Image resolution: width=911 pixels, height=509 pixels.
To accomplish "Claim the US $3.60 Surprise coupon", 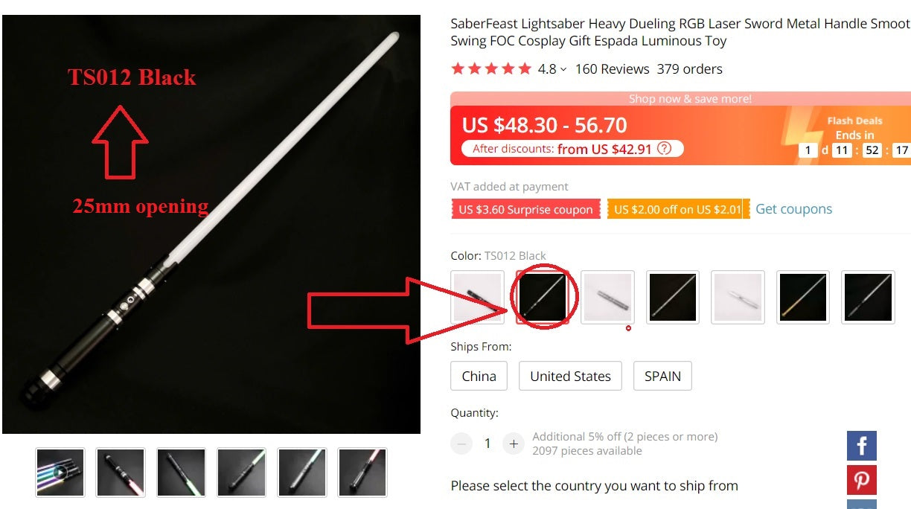I will coord(525,209).
